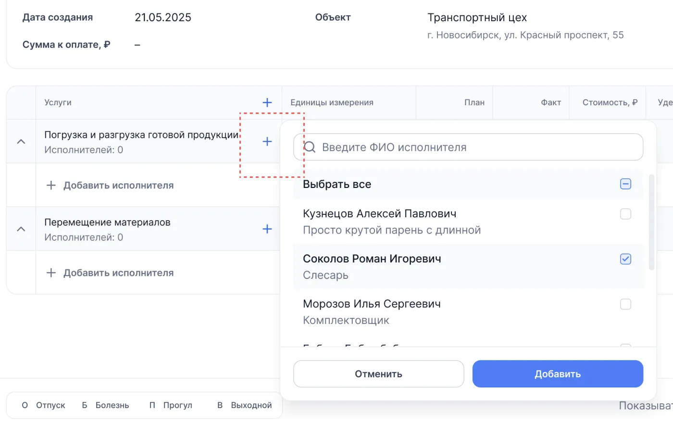The image size is (673, 423).
Task: Click the Новосибирск address text
Action: pyautogui.click(x=525, y=35)
